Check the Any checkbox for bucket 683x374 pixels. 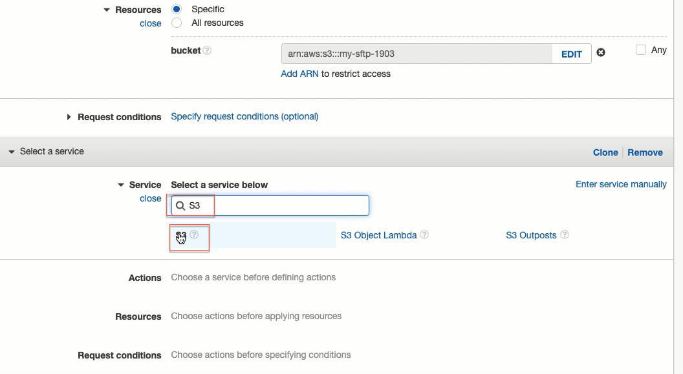641,50
